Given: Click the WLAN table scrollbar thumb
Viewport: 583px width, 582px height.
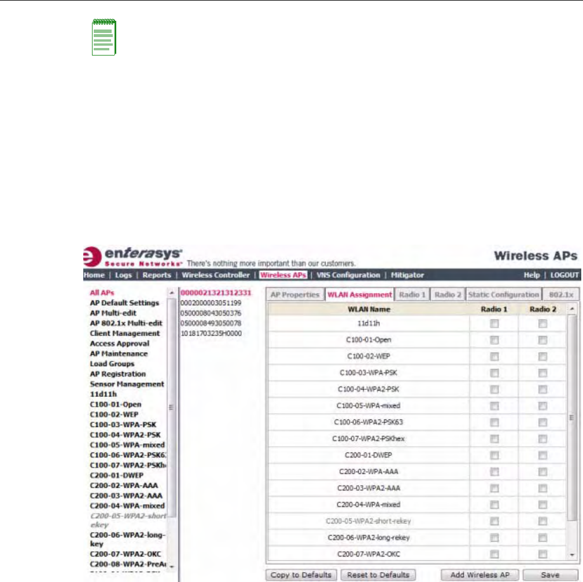Looking at the screenshot, I should pyautogui.click(x=572, y=418).
